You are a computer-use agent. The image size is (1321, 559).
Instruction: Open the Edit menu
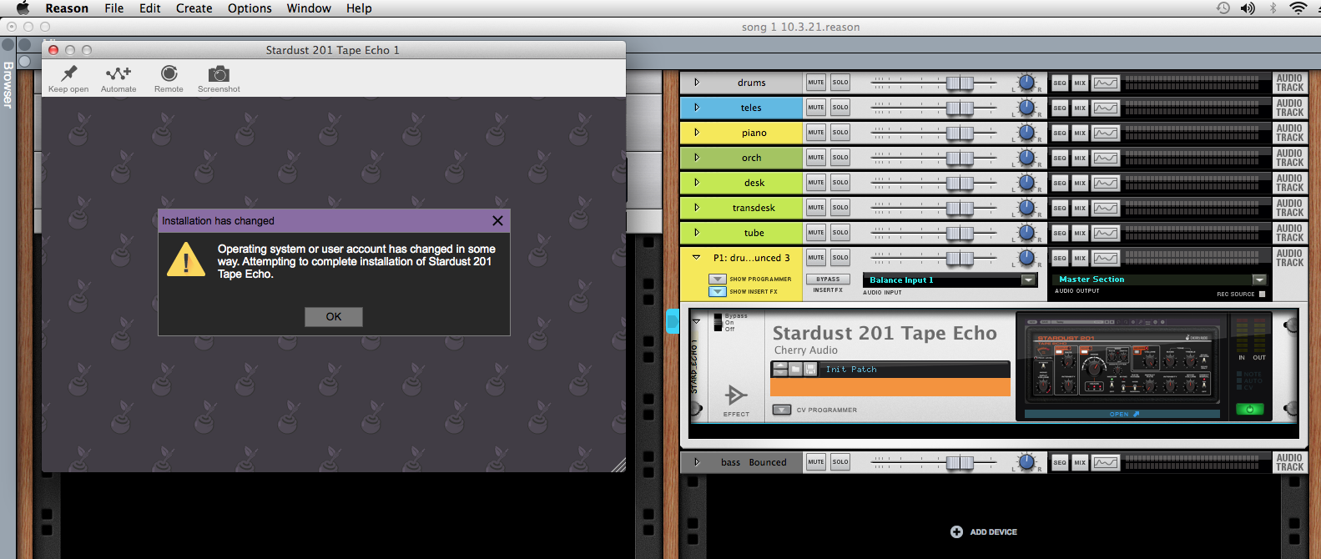point(150,8)
